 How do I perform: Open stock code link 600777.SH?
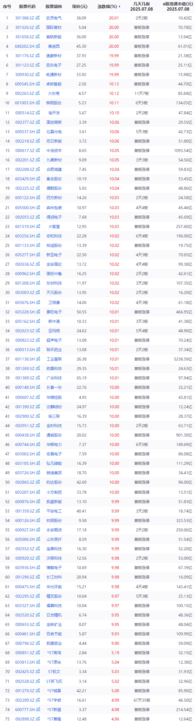coord(25,710)
